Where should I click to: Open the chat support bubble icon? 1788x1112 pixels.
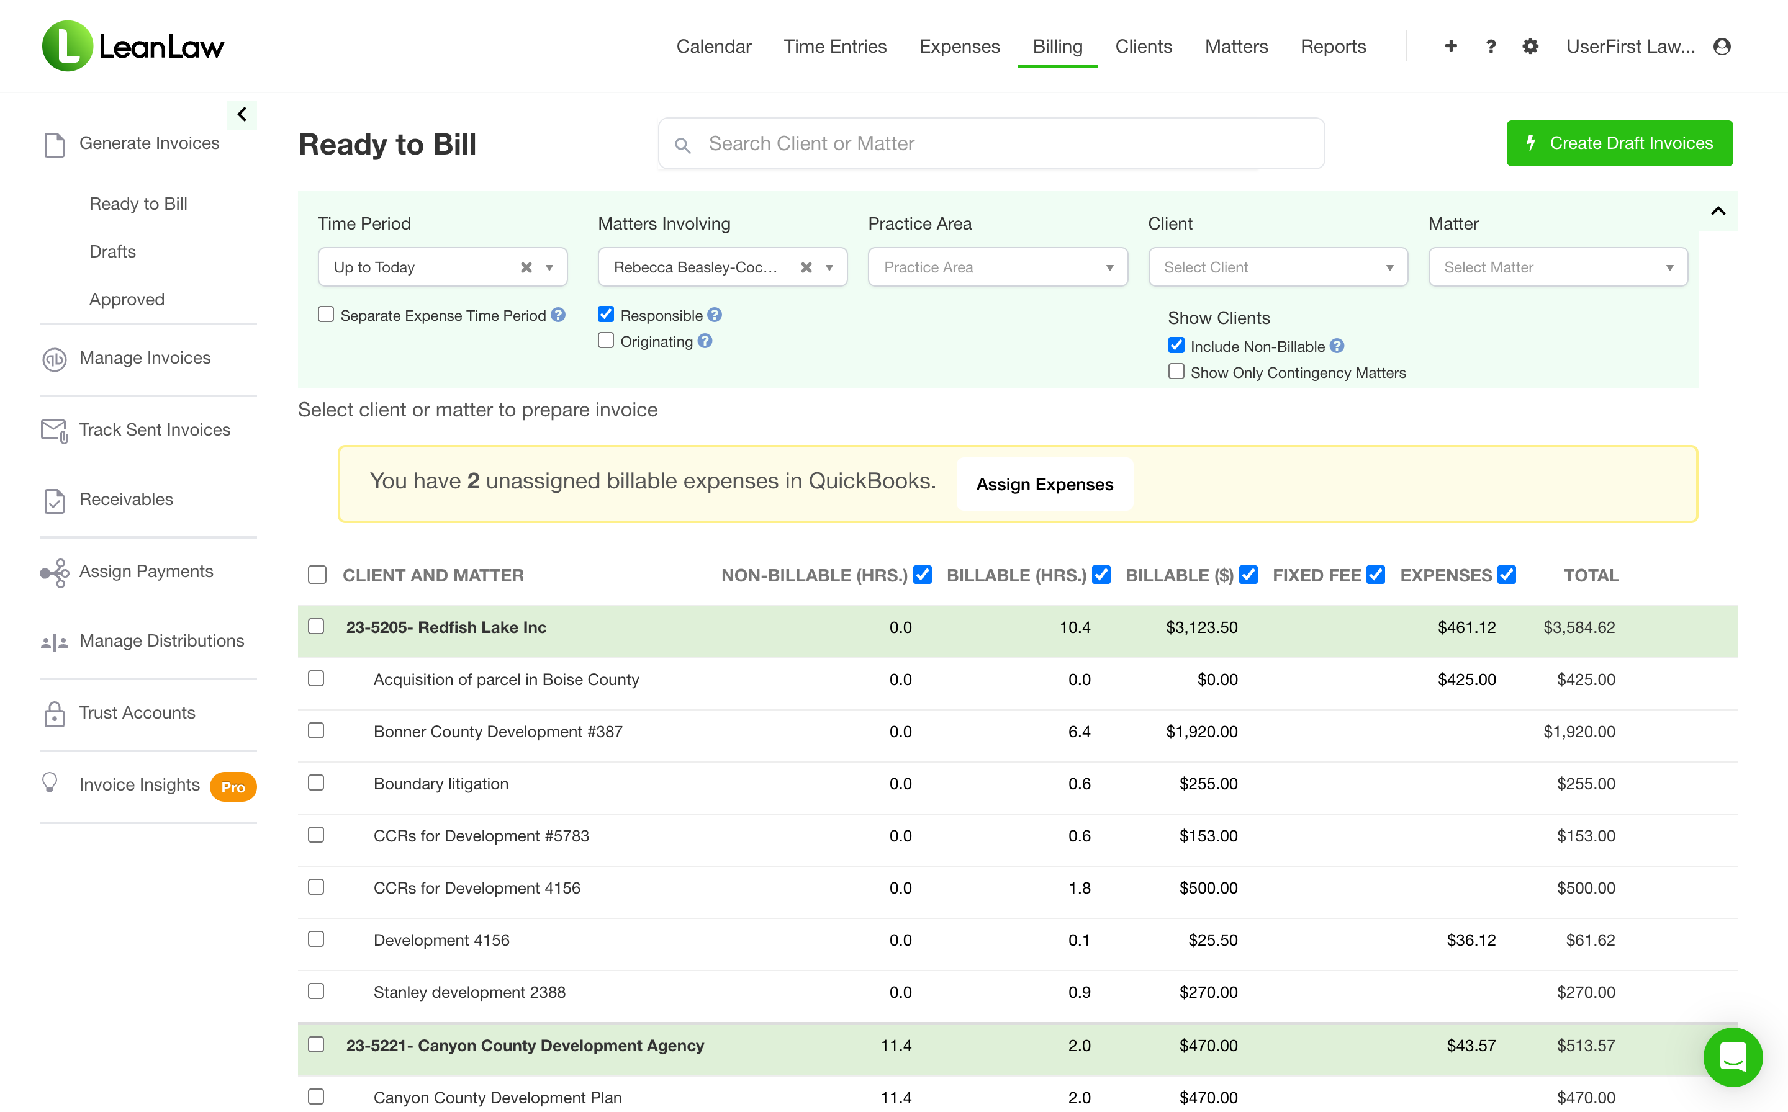[x=1733, y=1057]
